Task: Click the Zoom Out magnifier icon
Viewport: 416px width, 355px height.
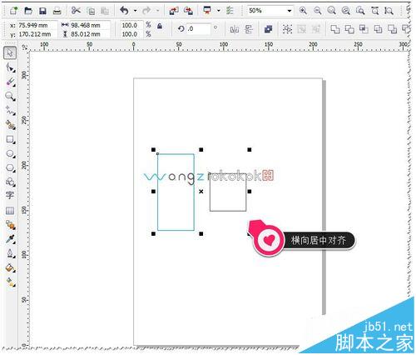Action: (x=317, y=11)
